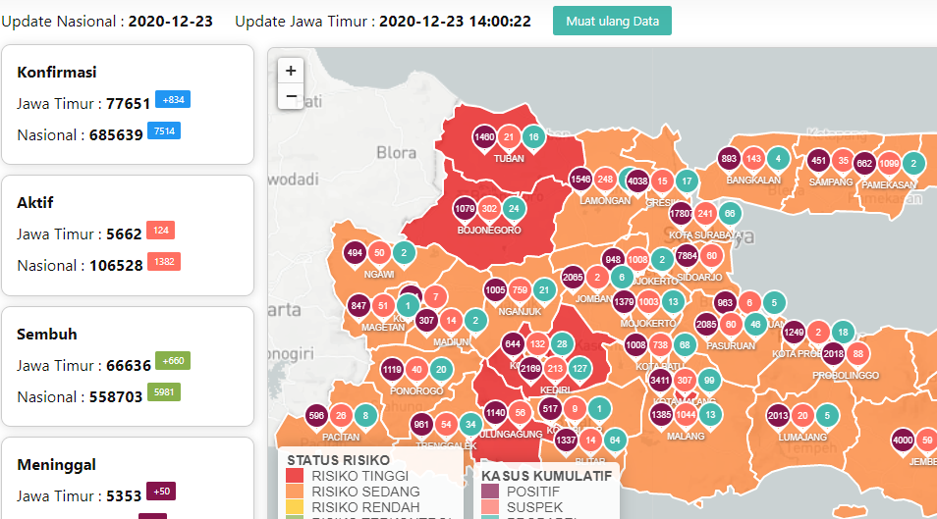Click the 124 Aktif Jawa Timur badge
The height and width of the screenshot is (519, 937).
tap(161, 231)
